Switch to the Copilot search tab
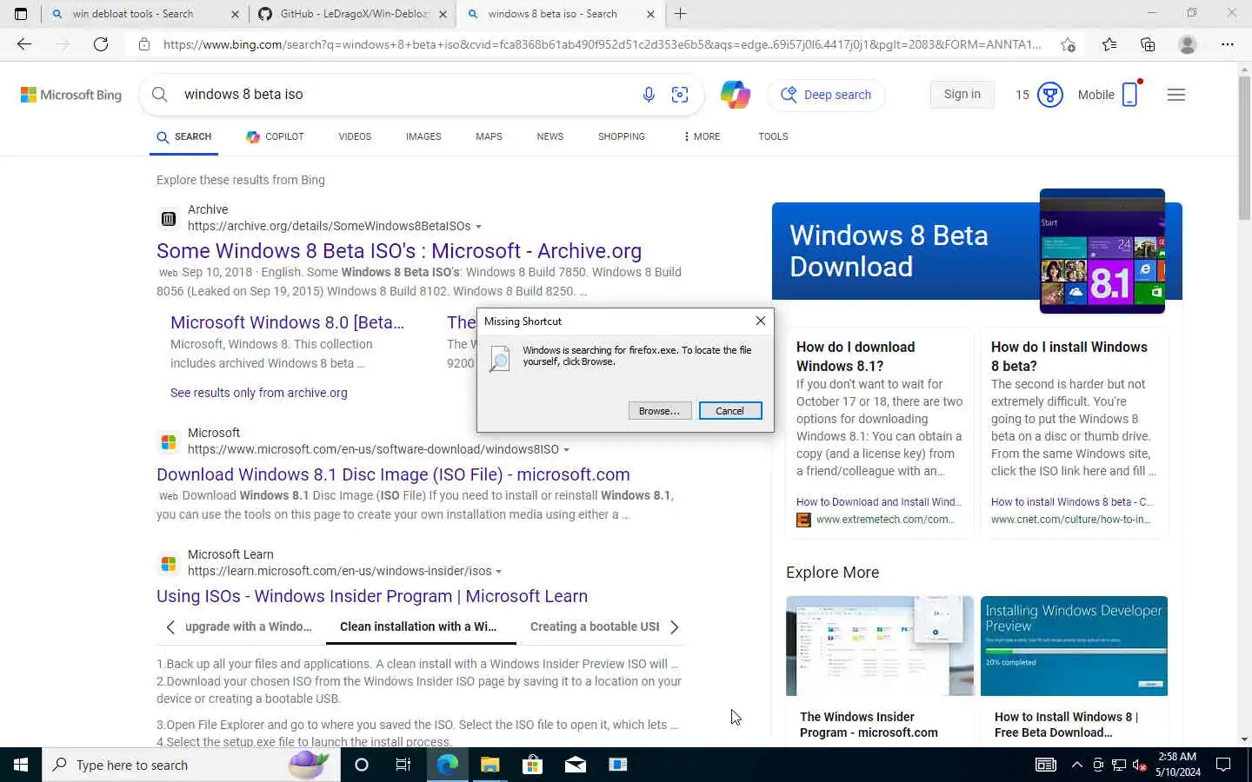This screenshot has height=782, width=1252. point(275,136)
